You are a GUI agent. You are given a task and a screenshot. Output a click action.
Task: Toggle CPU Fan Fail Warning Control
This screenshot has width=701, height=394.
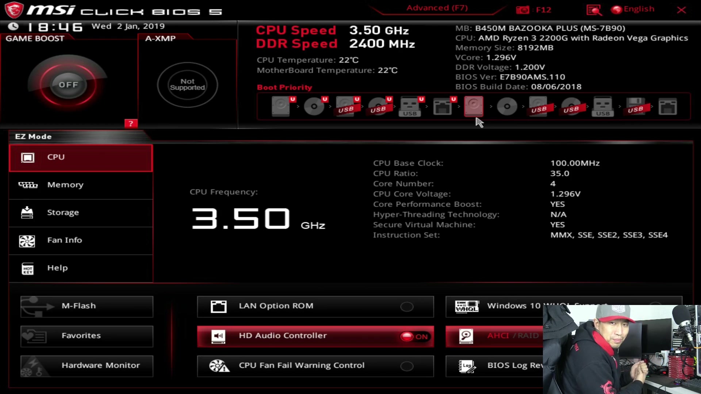pos(407,366)
